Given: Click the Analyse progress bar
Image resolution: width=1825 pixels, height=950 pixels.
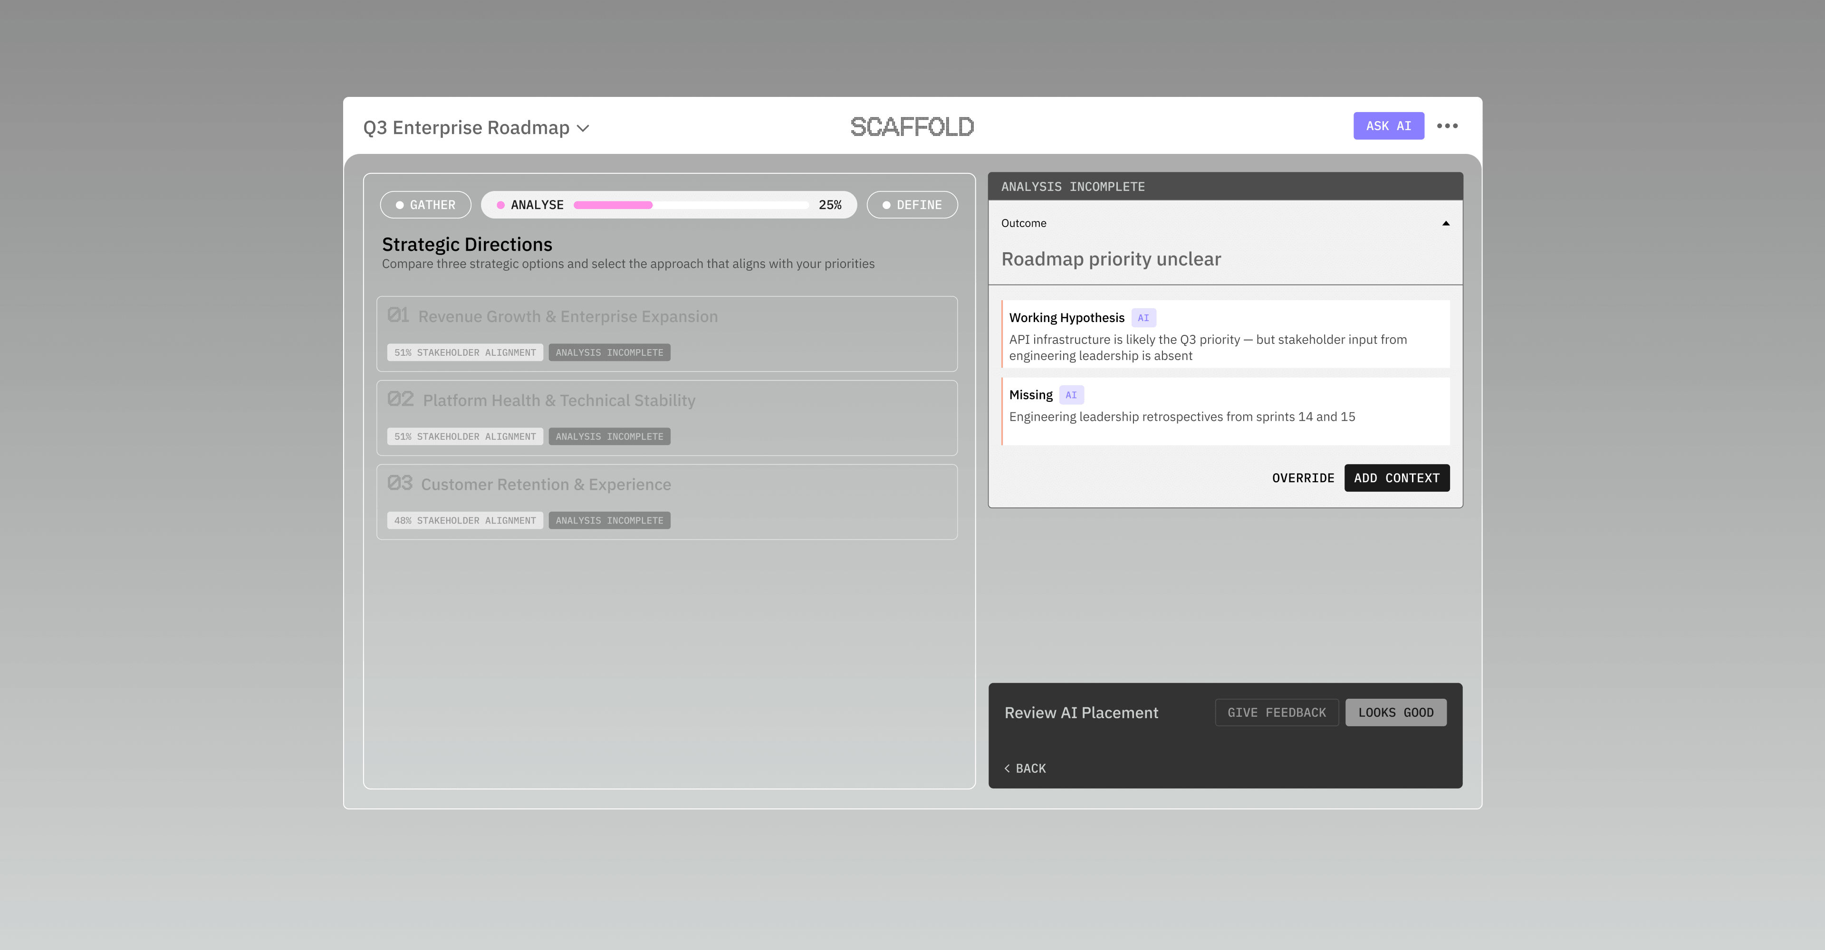Looking at the screenshot, I should (691, 205).
